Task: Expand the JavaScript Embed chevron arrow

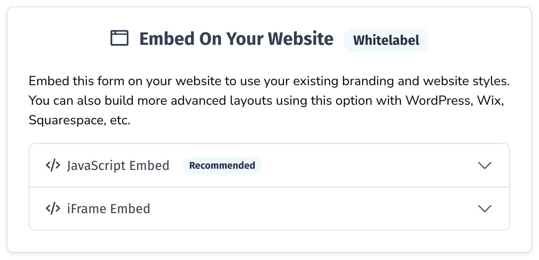Action: [x=484, y=165]
